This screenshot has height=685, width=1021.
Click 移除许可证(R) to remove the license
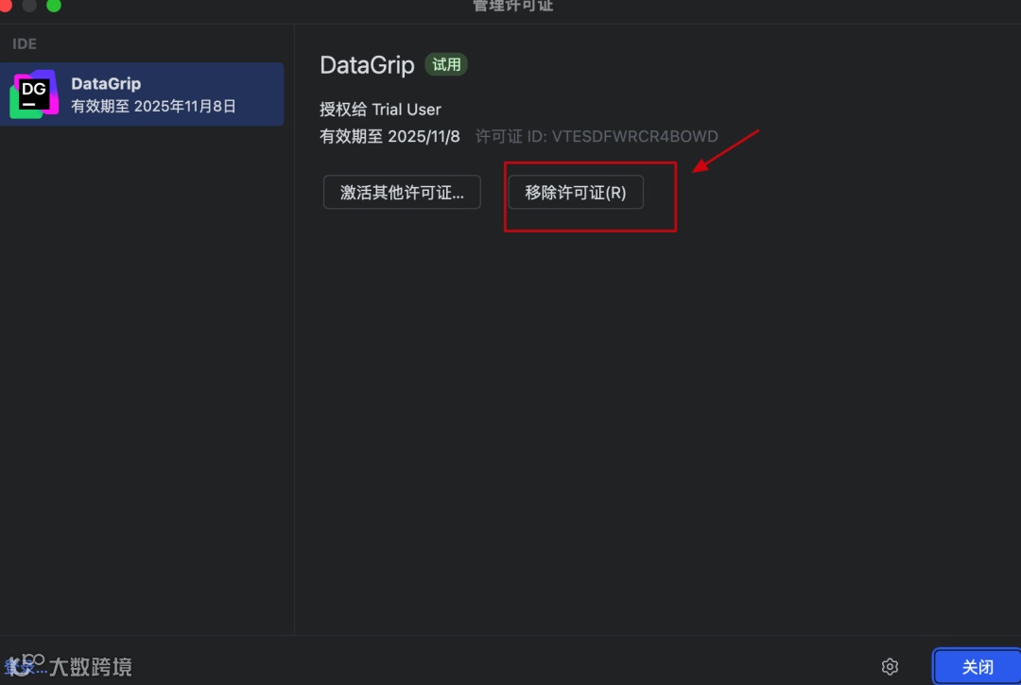click(x=576, y=192)
